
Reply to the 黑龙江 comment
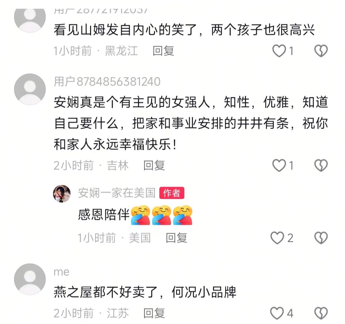tap(163, 51)
